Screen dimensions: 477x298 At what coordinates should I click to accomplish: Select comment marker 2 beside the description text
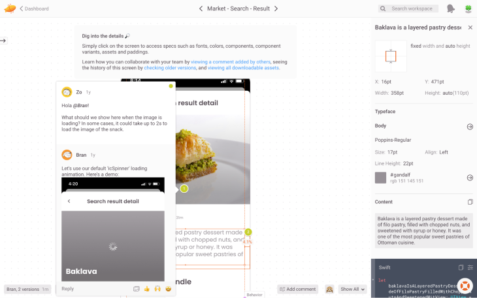[x=248, y=232]
